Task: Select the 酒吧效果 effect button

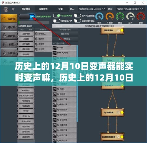Action: coord(26,132)
